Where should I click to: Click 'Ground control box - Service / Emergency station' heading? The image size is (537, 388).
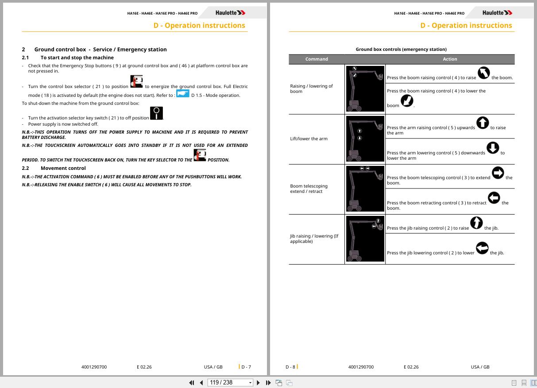[100, 50]
